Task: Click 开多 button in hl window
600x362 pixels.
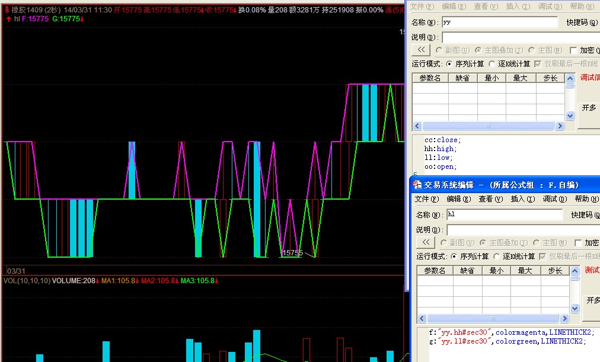Action: (x=592, y=300)
